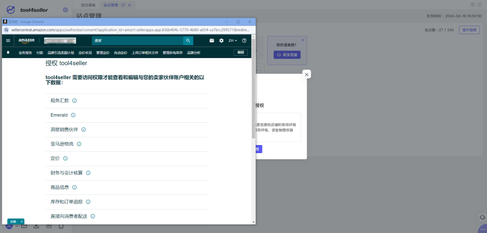The height and width of the screenshot is (233, 487).
Task: Close the 授权遇难题 help card
Action: click(303, 40)
